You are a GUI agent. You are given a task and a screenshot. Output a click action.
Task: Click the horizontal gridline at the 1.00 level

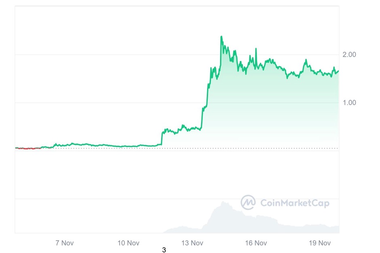121,102
